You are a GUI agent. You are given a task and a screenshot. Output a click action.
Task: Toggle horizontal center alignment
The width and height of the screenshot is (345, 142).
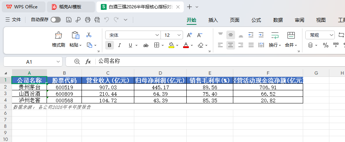click(231, 45)
